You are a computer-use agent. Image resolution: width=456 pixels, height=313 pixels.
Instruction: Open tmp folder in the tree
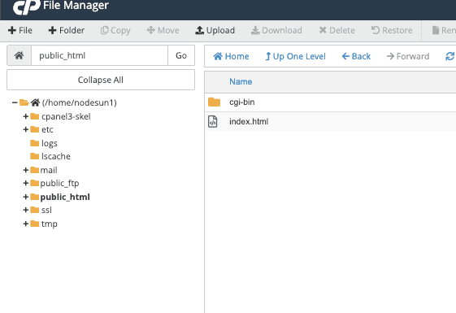coord(49,224)
